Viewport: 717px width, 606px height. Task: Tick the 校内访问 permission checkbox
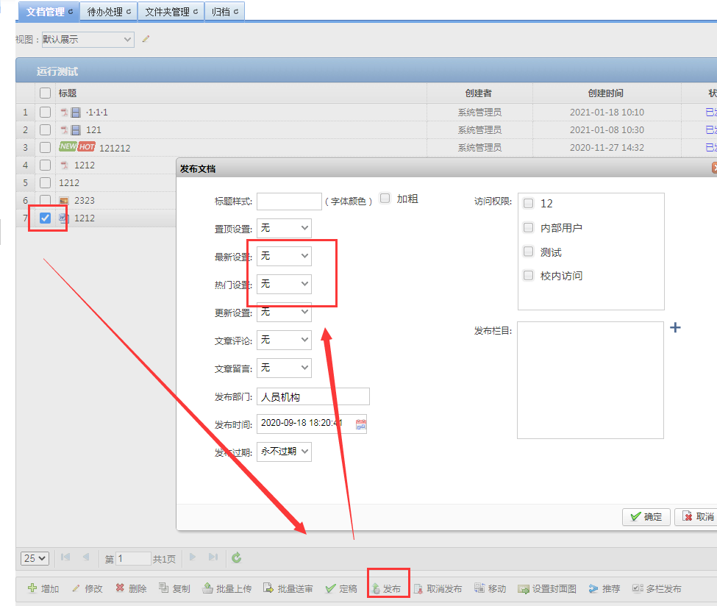click(x=529, y=276)
